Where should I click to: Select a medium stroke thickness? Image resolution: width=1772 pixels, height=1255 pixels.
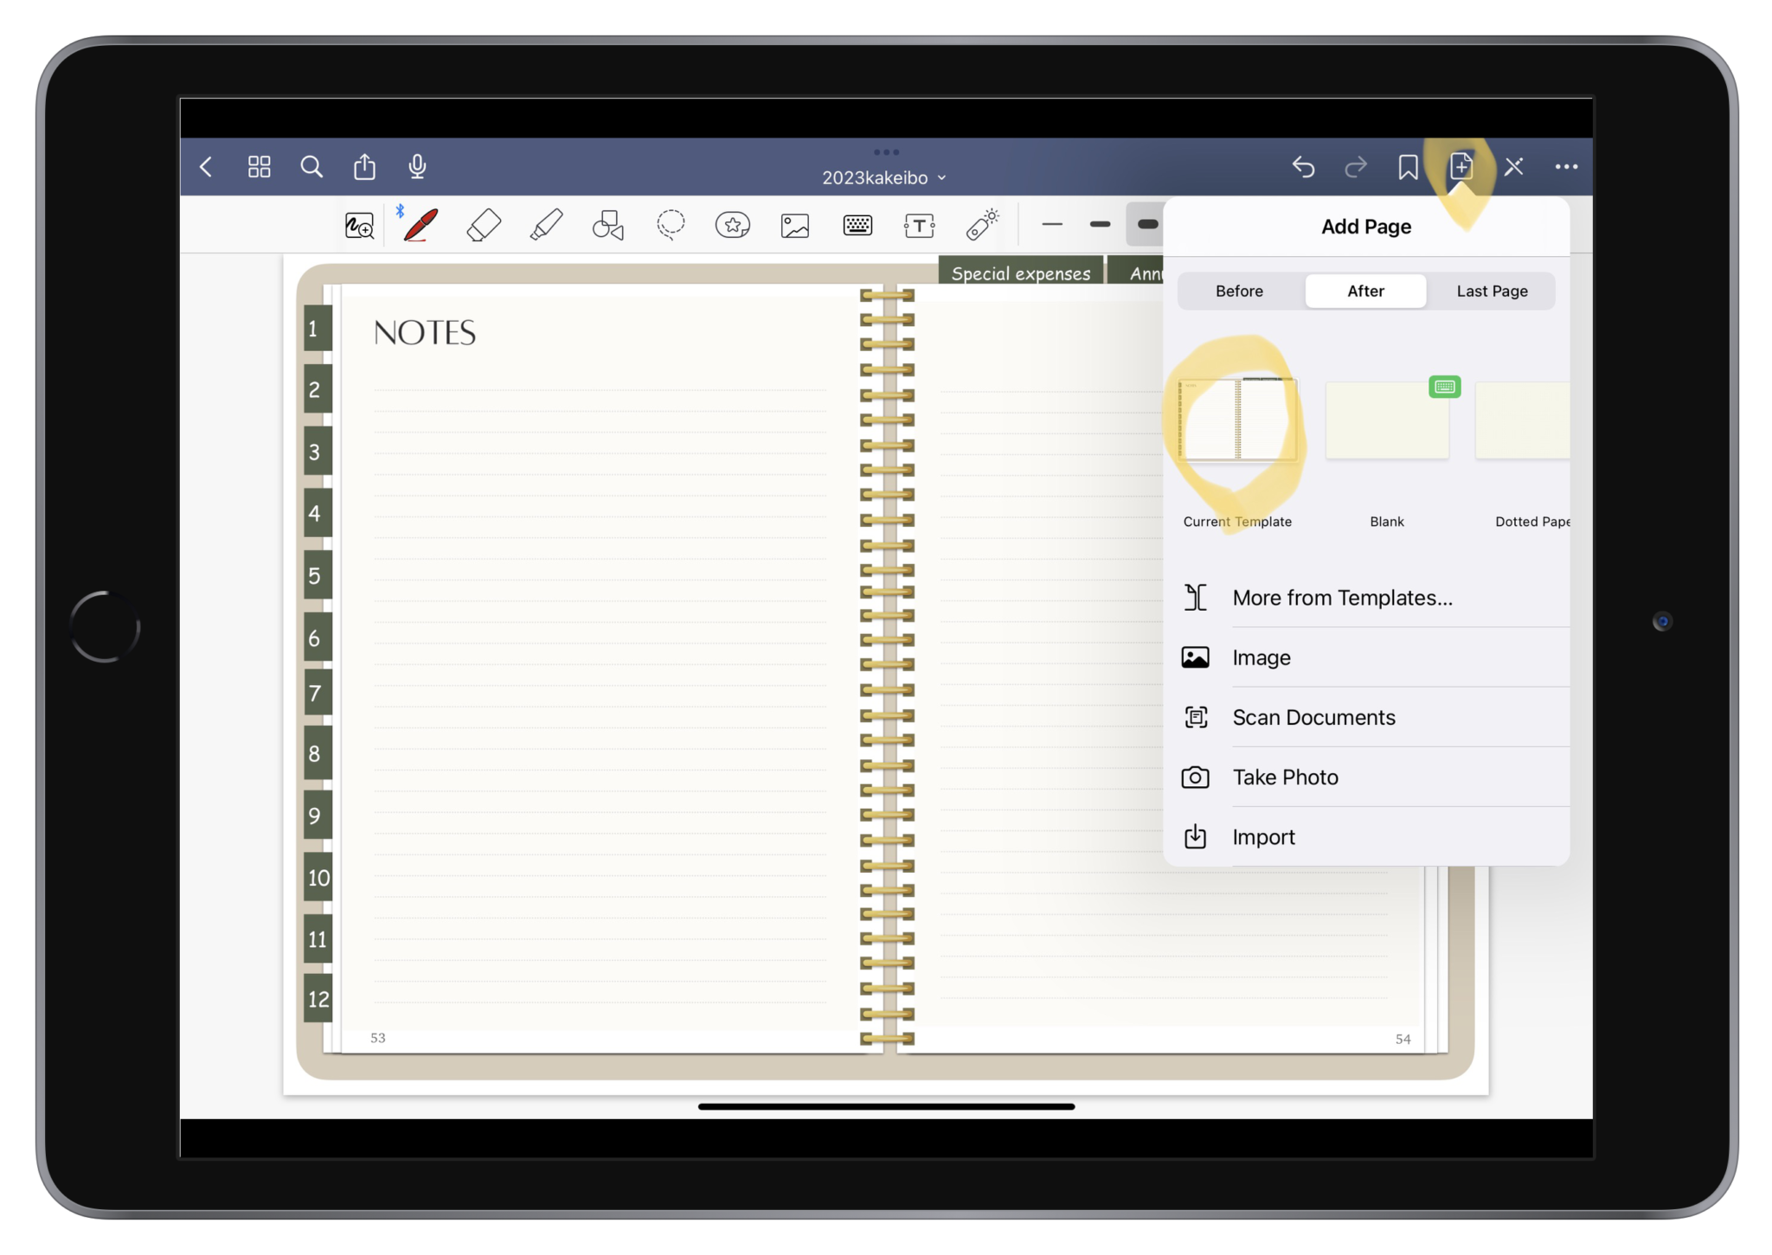click(x=1099, y=225)
